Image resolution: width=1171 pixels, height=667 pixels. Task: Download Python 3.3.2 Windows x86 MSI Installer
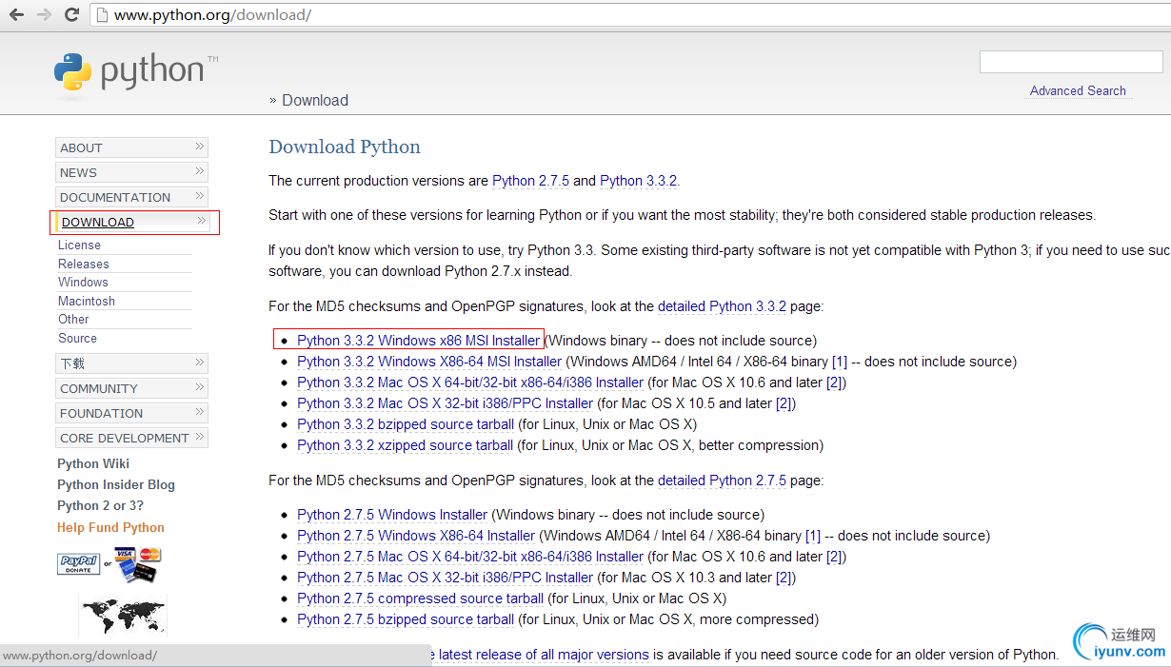419,341
